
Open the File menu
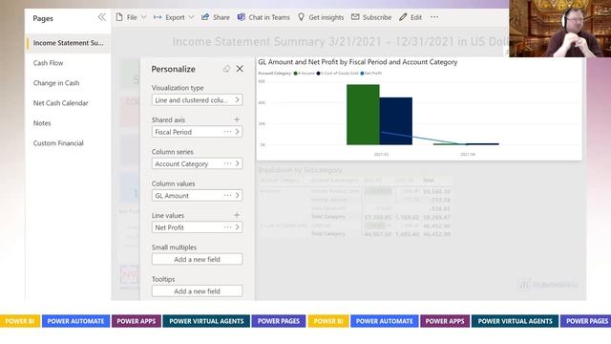131,17
